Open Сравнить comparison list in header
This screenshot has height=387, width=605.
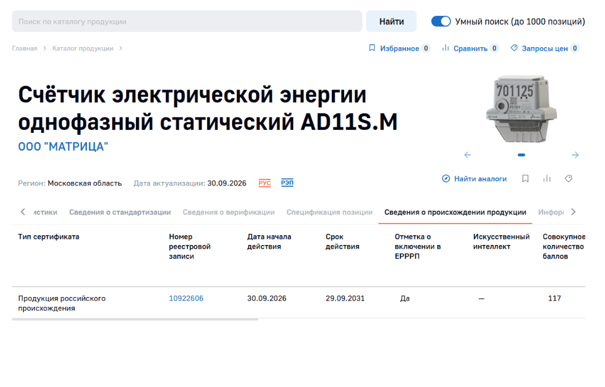(x=470, y=48)
